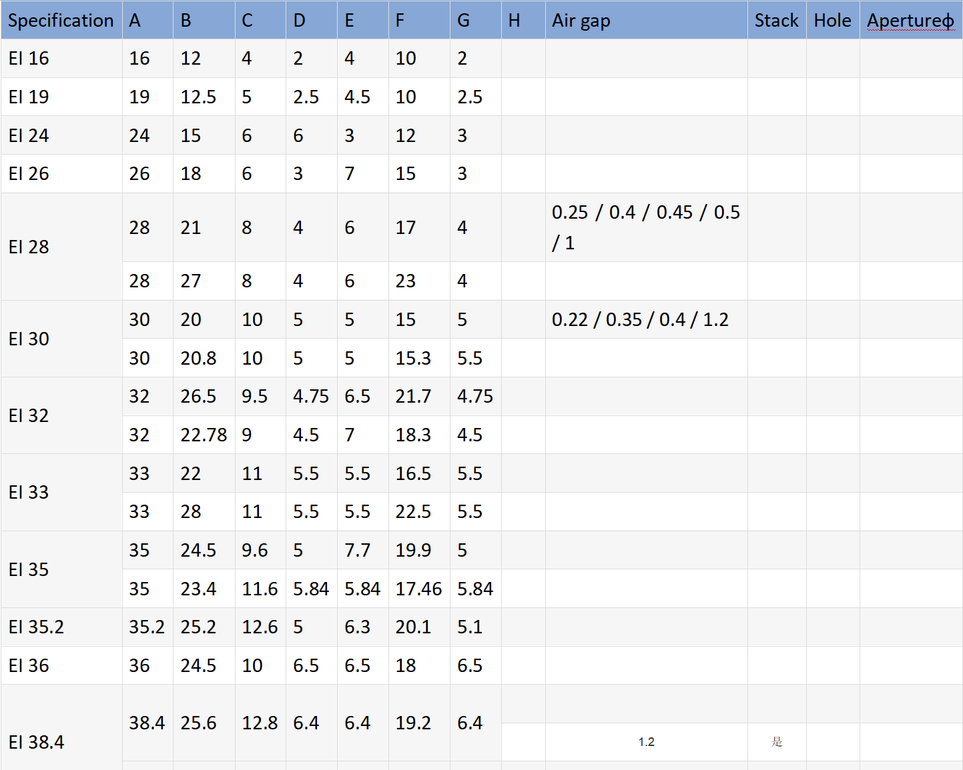963x770 pixels.
Task: Select the 22.78 value in column B
Action: pos(204,435)
